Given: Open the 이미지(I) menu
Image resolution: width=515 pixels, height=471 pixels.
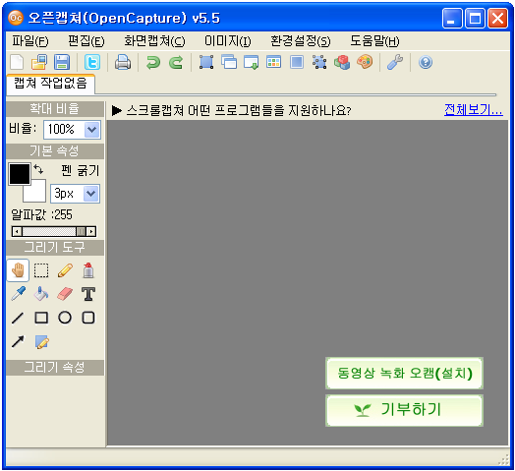Looking at the screenshot, I should point(228,41).
